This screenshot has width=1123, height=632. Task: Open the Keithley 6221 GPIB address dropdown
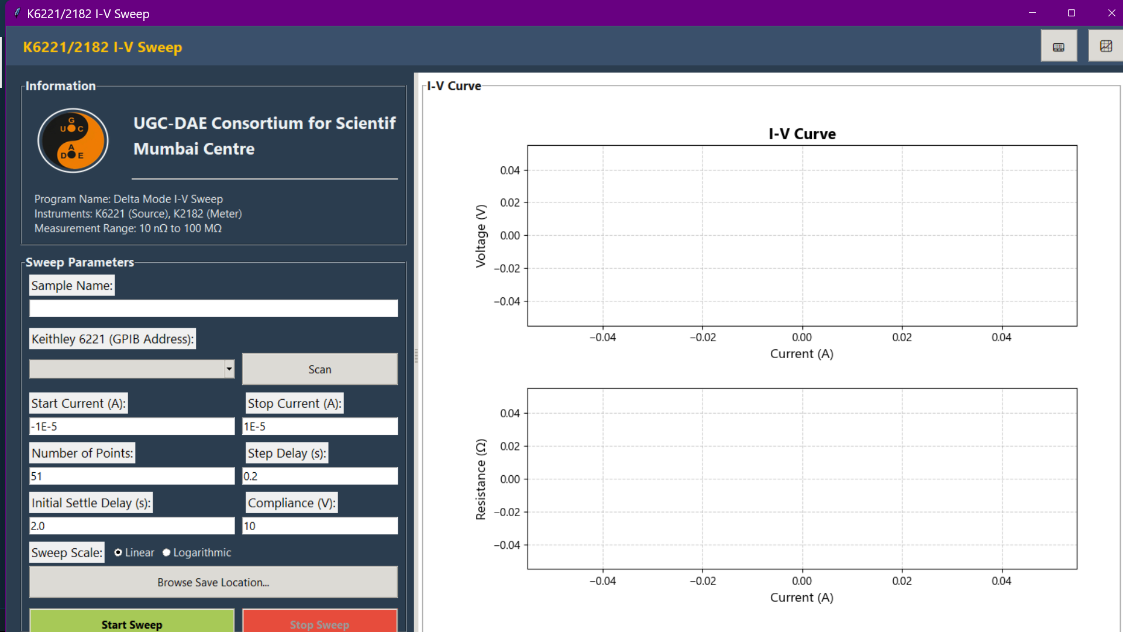[x=229, y=369]
